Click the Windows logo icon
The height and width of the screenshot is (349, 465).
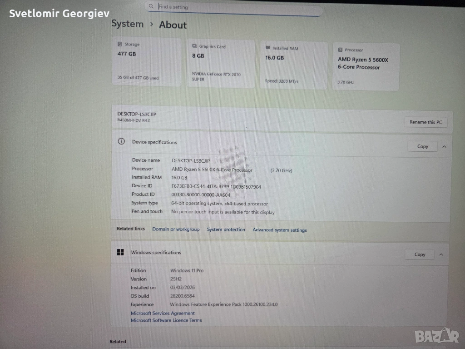120,252
